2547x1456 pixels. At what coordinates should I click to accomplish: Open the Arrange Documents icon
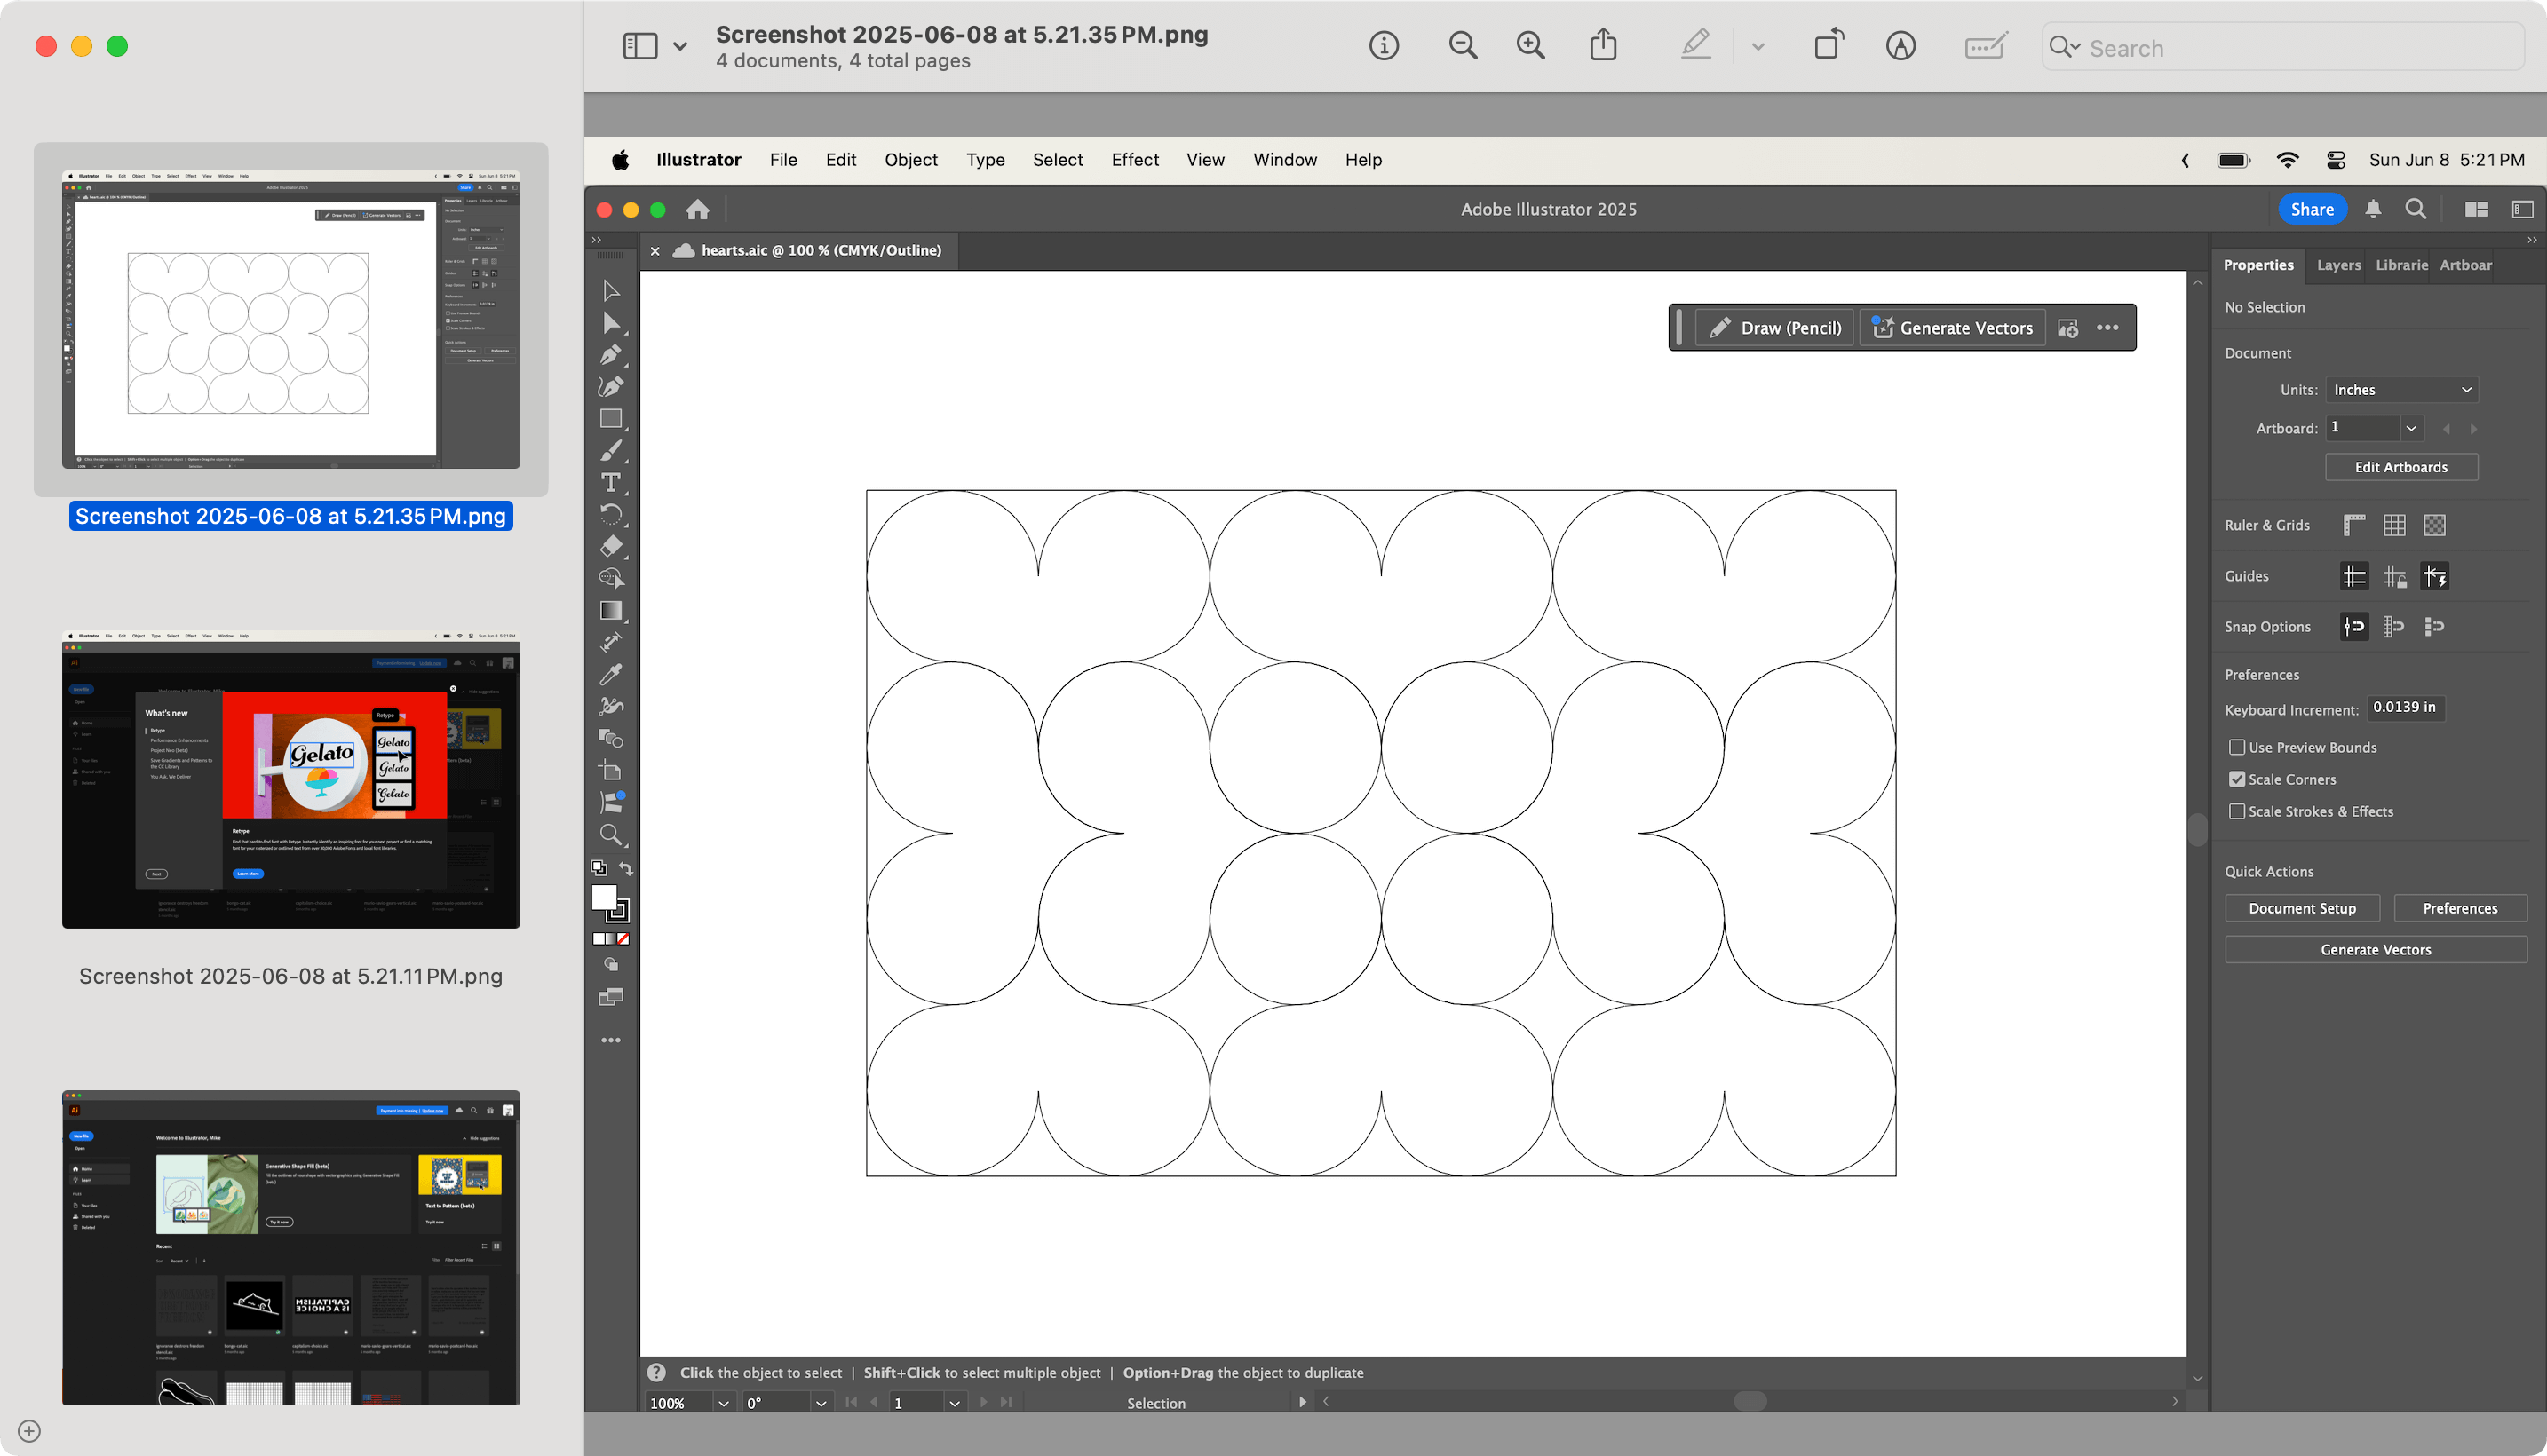pos(2476,209)
